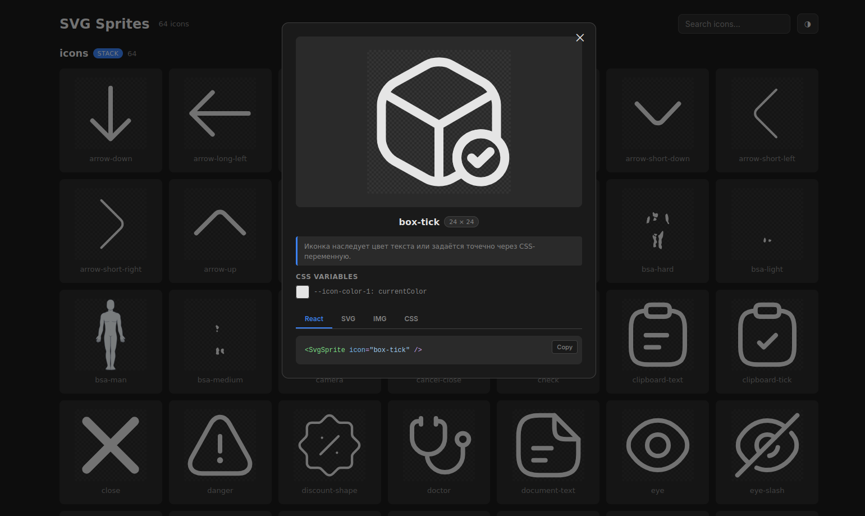
Task: Open the bsa-man body icon
Action: pyautogui.click(x=111, y=341)
